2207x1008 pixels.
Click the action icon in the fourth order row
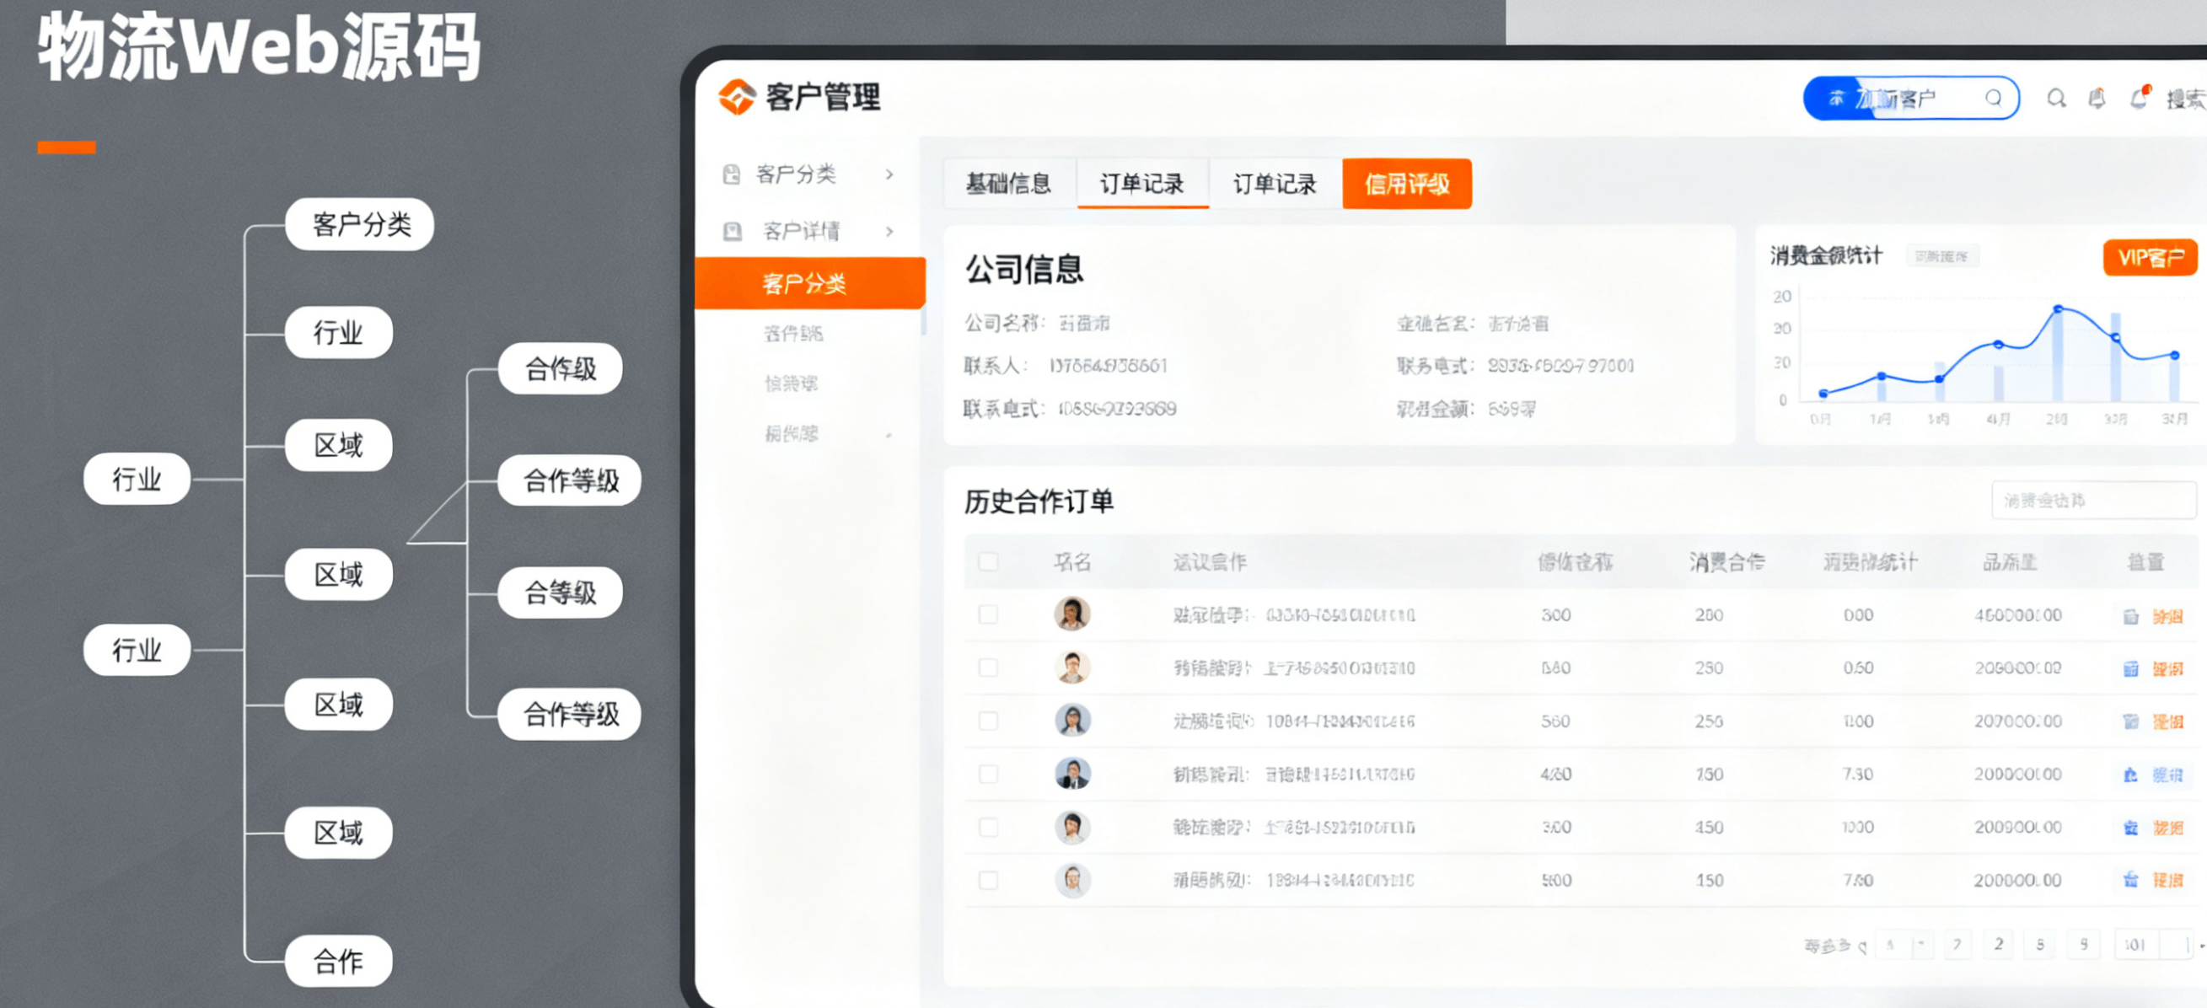pos(2131,775)
